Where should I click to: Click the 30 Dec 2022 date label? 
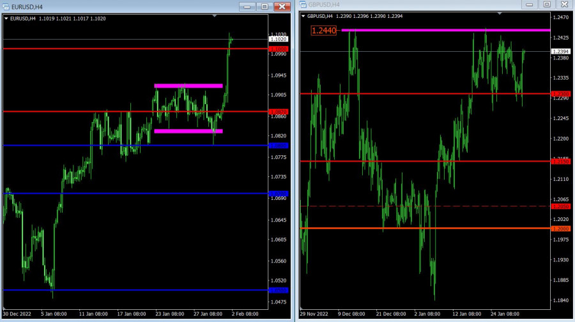click(17, 314)
